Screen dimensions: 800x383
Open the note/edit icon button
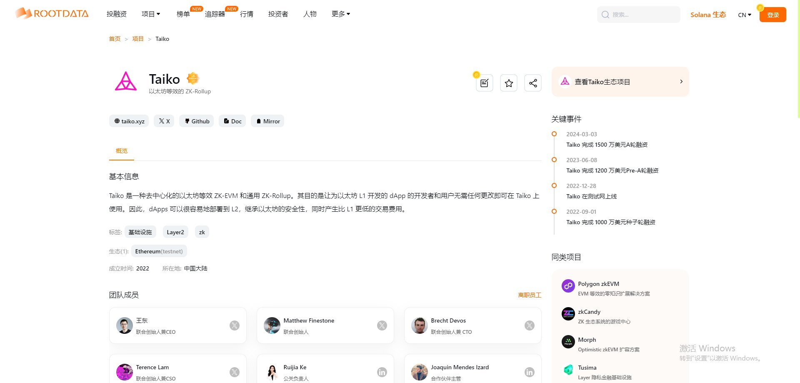pos(484,83)
